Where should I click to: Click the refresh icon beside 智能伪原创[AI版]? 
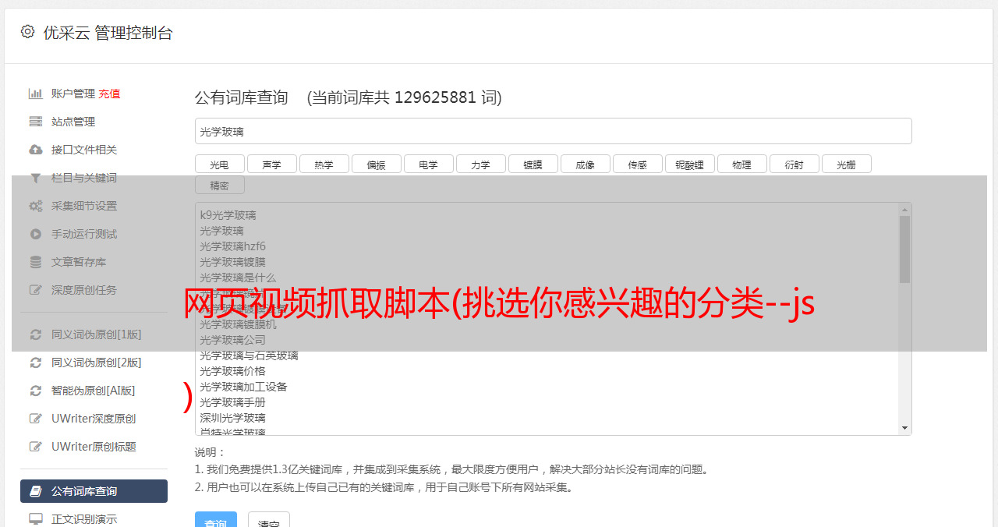coord(36,391)
